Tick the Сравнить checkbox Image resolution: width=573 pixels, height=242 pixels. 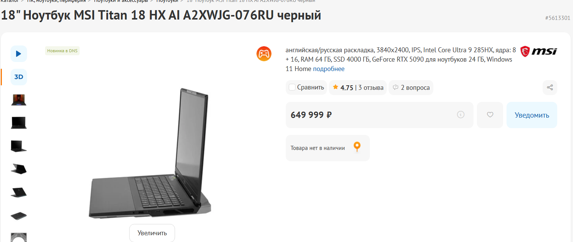(x=292, y=88)
